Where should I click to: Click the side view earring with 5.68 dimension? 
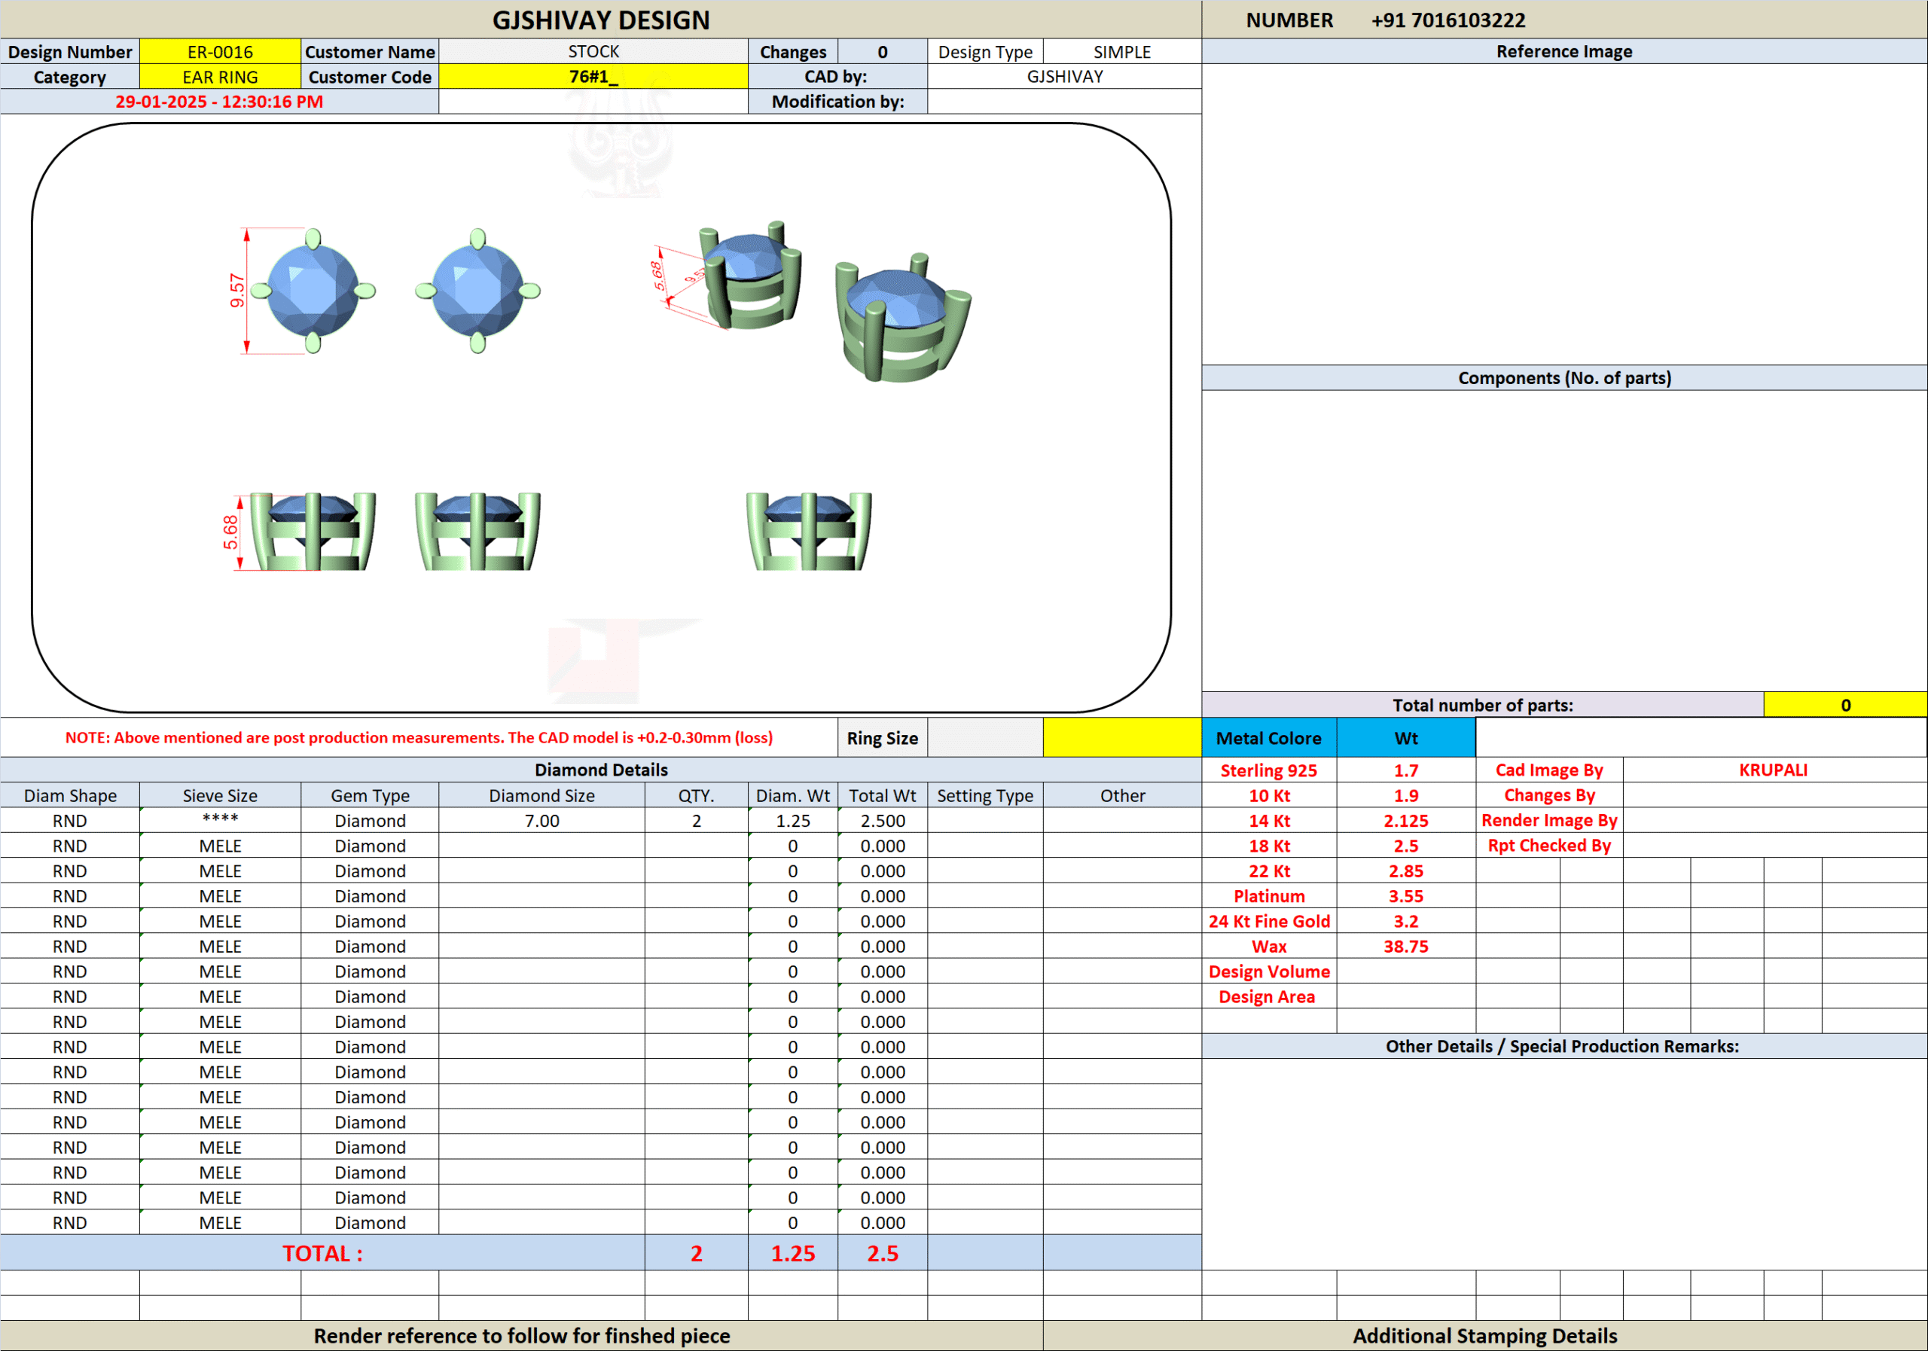(x=313, y=532)
